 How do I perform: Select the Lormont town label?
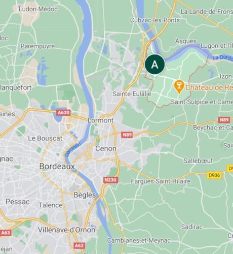pyautogui.click(x=101, y=120)
